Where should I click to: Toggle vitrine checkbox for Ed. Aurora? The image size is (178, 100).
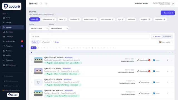click(154, 71)
